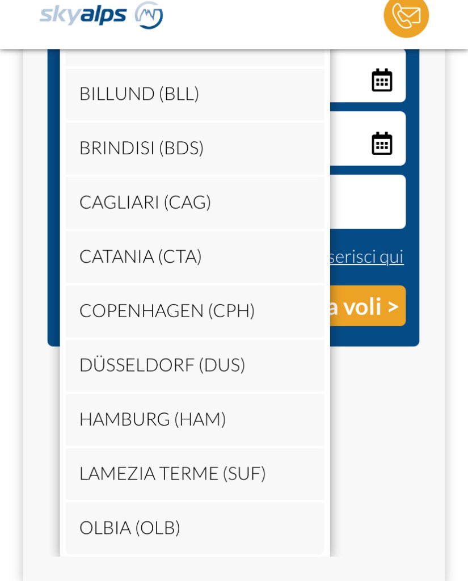Select BILLUND (BLL) from the airport list
468x581 pixels.
tap(195, 94)
